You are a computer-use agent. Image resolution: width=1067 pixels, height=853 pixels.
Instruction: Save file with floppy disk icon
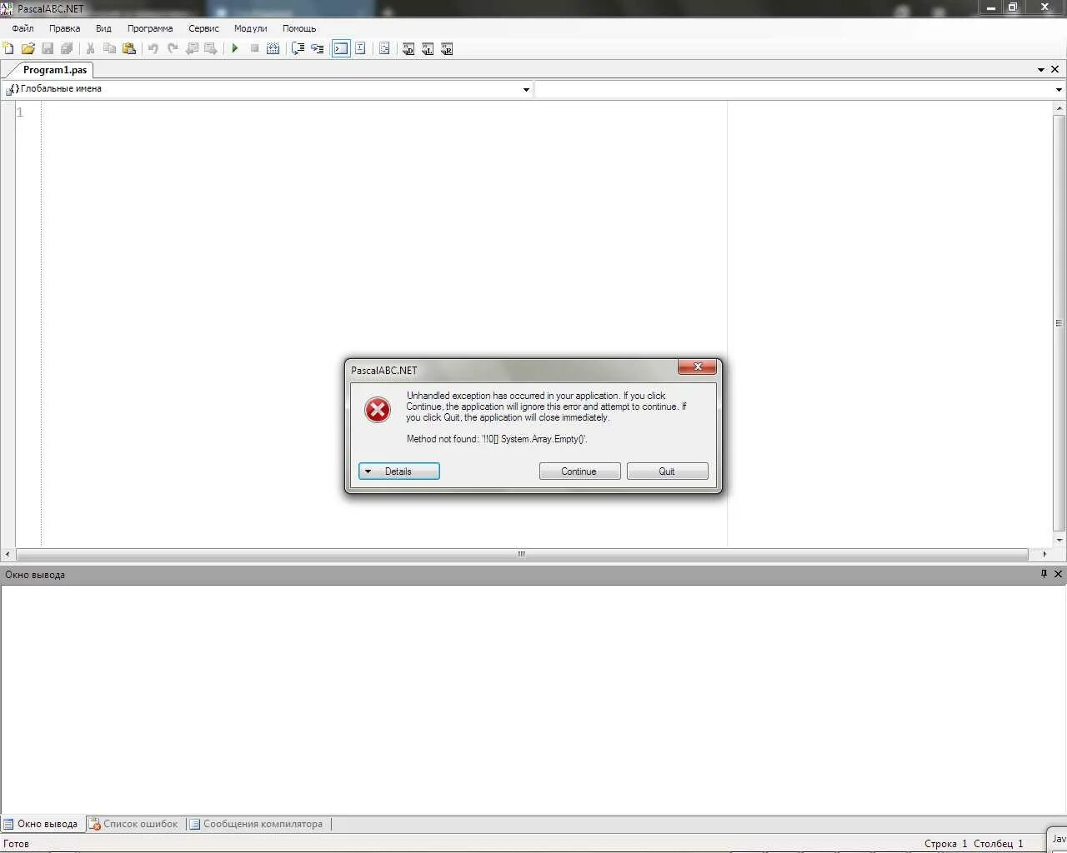[x=48, y=48]
